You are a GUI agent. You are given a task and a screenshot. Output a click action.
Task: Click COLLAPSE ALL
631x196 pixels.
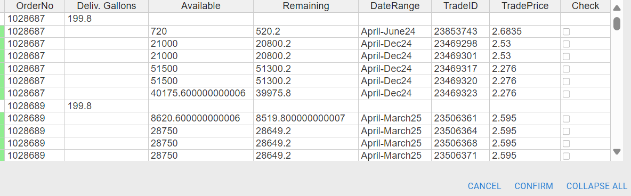click(597, 186)
